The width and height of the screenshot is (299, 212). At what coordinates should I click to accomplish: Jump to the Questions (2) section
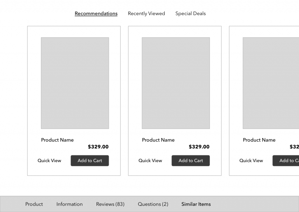[153, 204]
